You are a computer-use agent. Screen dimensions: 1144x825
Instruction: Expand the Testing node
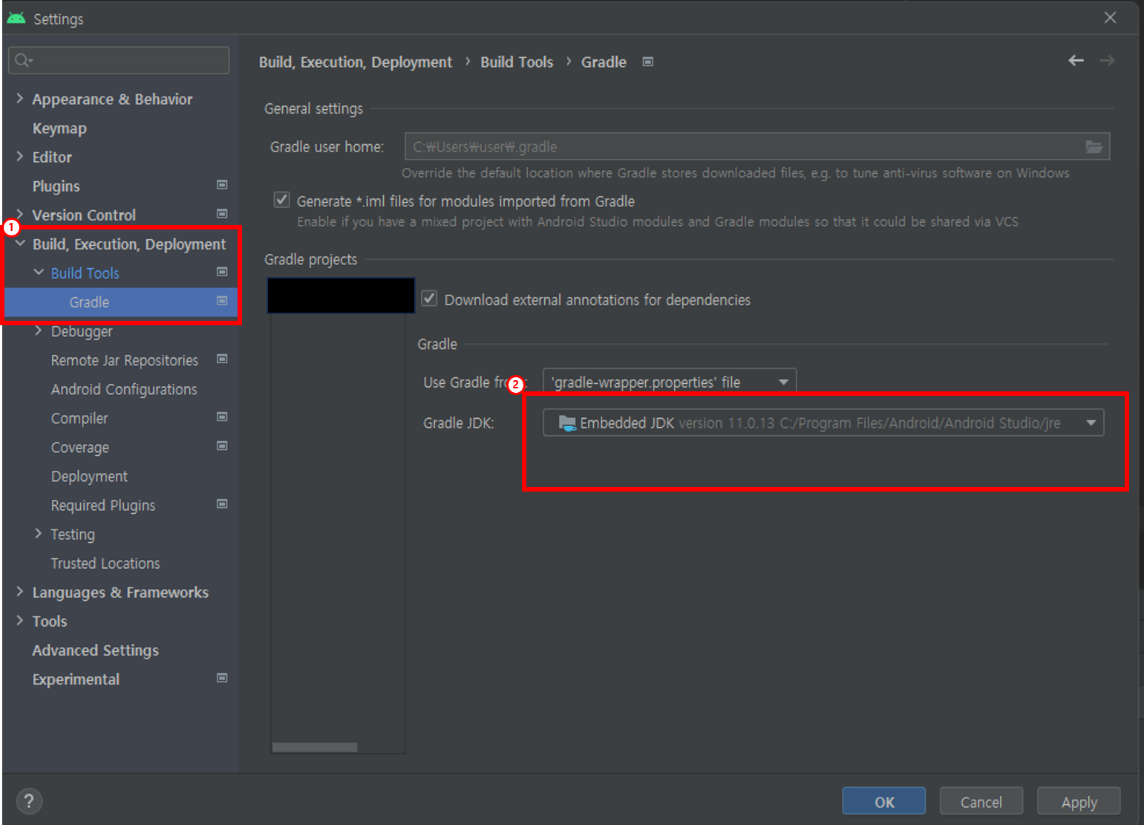click(x=39, y=533)
